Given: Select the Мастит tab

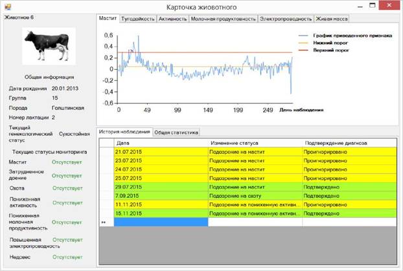Looking at the screenshot, I should click(x=108, y=19).
